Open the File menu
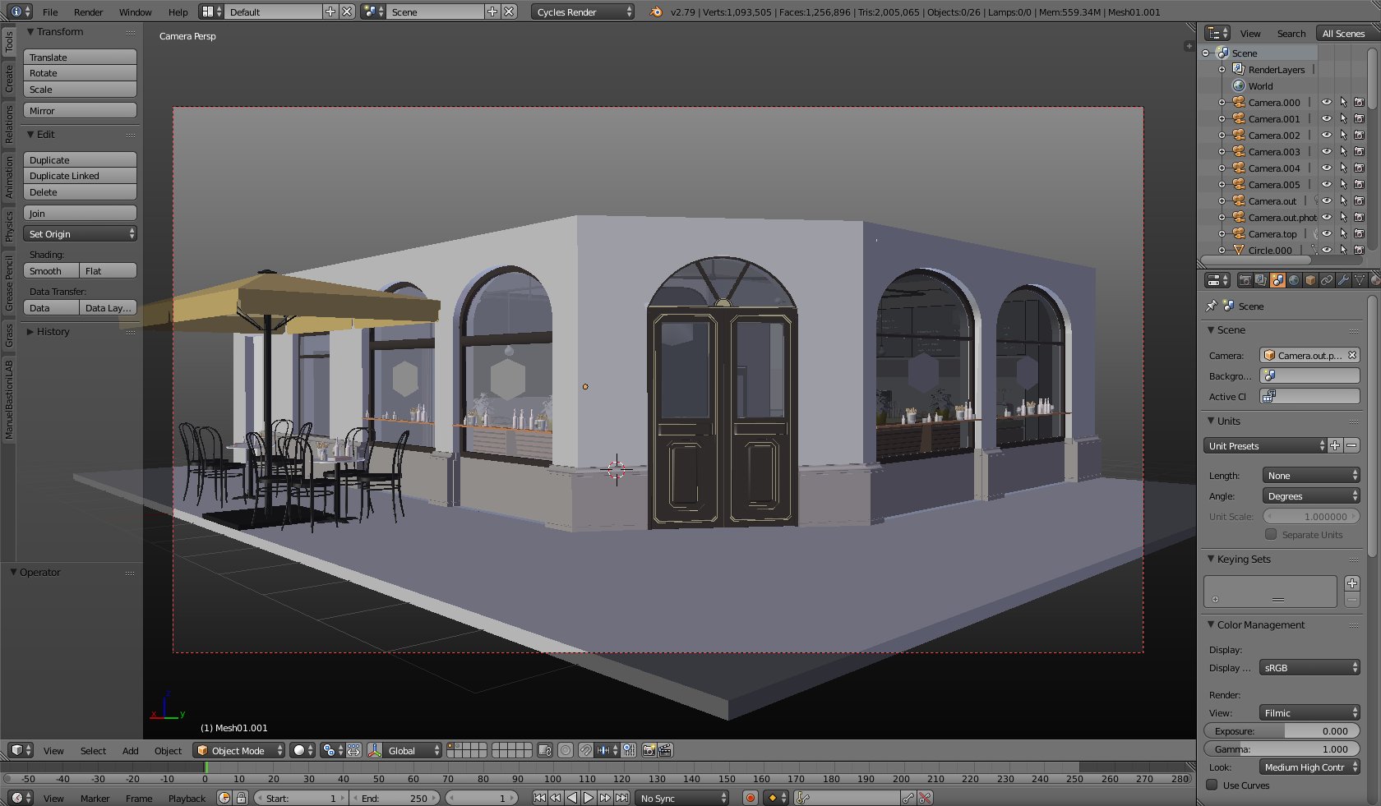 click(50, 12)
